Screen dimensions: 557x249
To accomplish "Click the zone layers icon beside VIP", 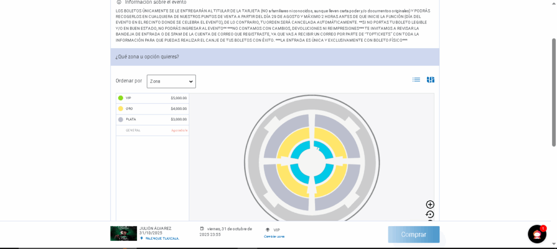I will [x=268, y=229].
